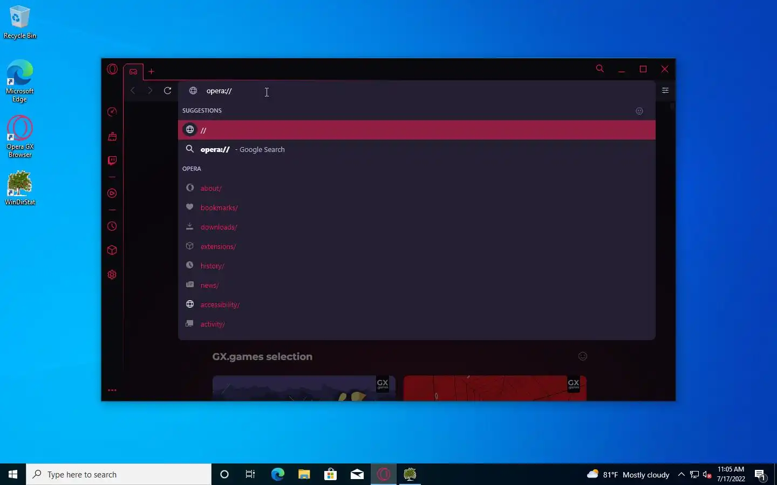Select the Opera GX Browser desktop shortcut
The width and height of the screenshot is (777, 485).
coord(20,137)
